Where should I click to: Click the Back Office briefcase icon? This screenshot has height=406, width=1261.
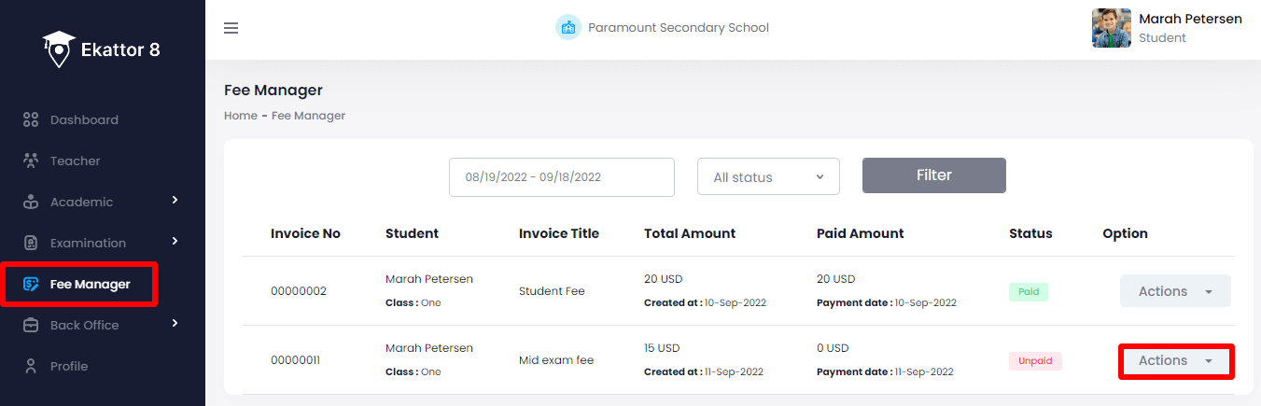31,325
